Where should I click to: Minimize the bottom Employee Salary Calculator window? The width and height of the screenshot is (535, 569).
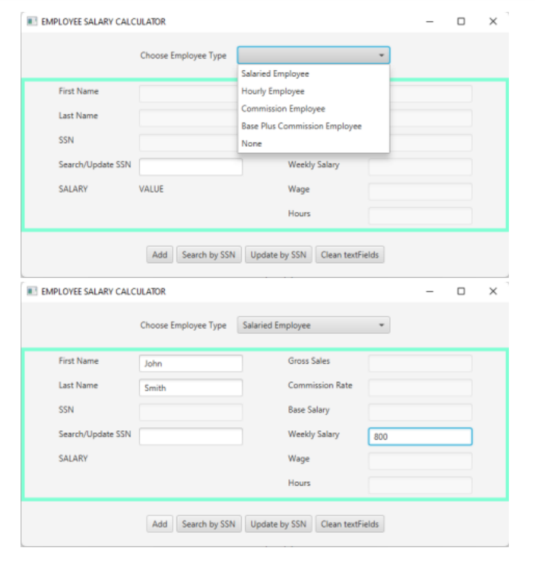pyautogui.click(x=429, y=291)
